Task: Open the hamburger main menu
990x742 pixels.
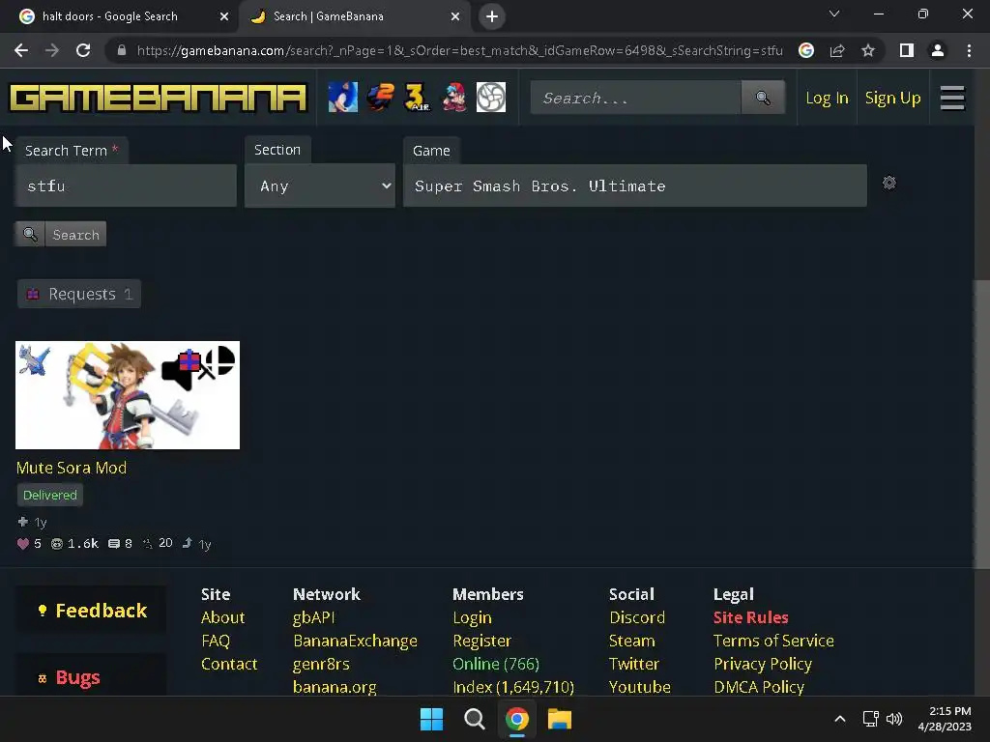Action: tap(952, 98)
